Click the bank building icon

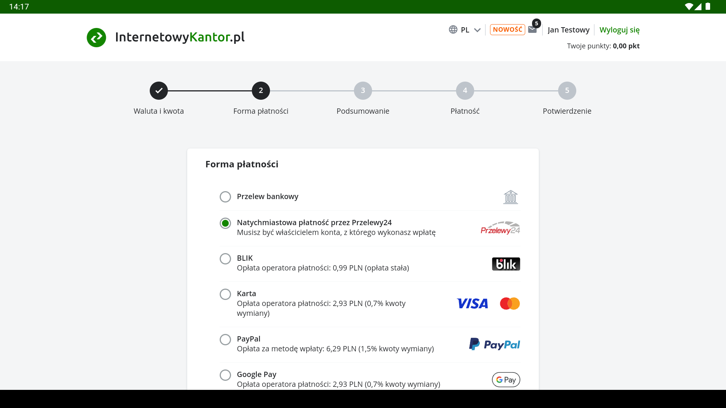click(510, 197)
